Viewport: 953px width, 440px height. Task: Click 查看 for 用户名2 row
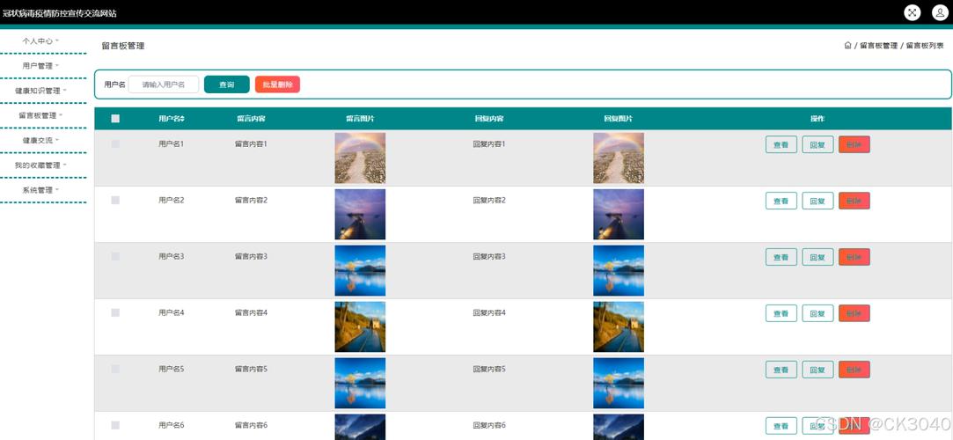pos(781,201)
